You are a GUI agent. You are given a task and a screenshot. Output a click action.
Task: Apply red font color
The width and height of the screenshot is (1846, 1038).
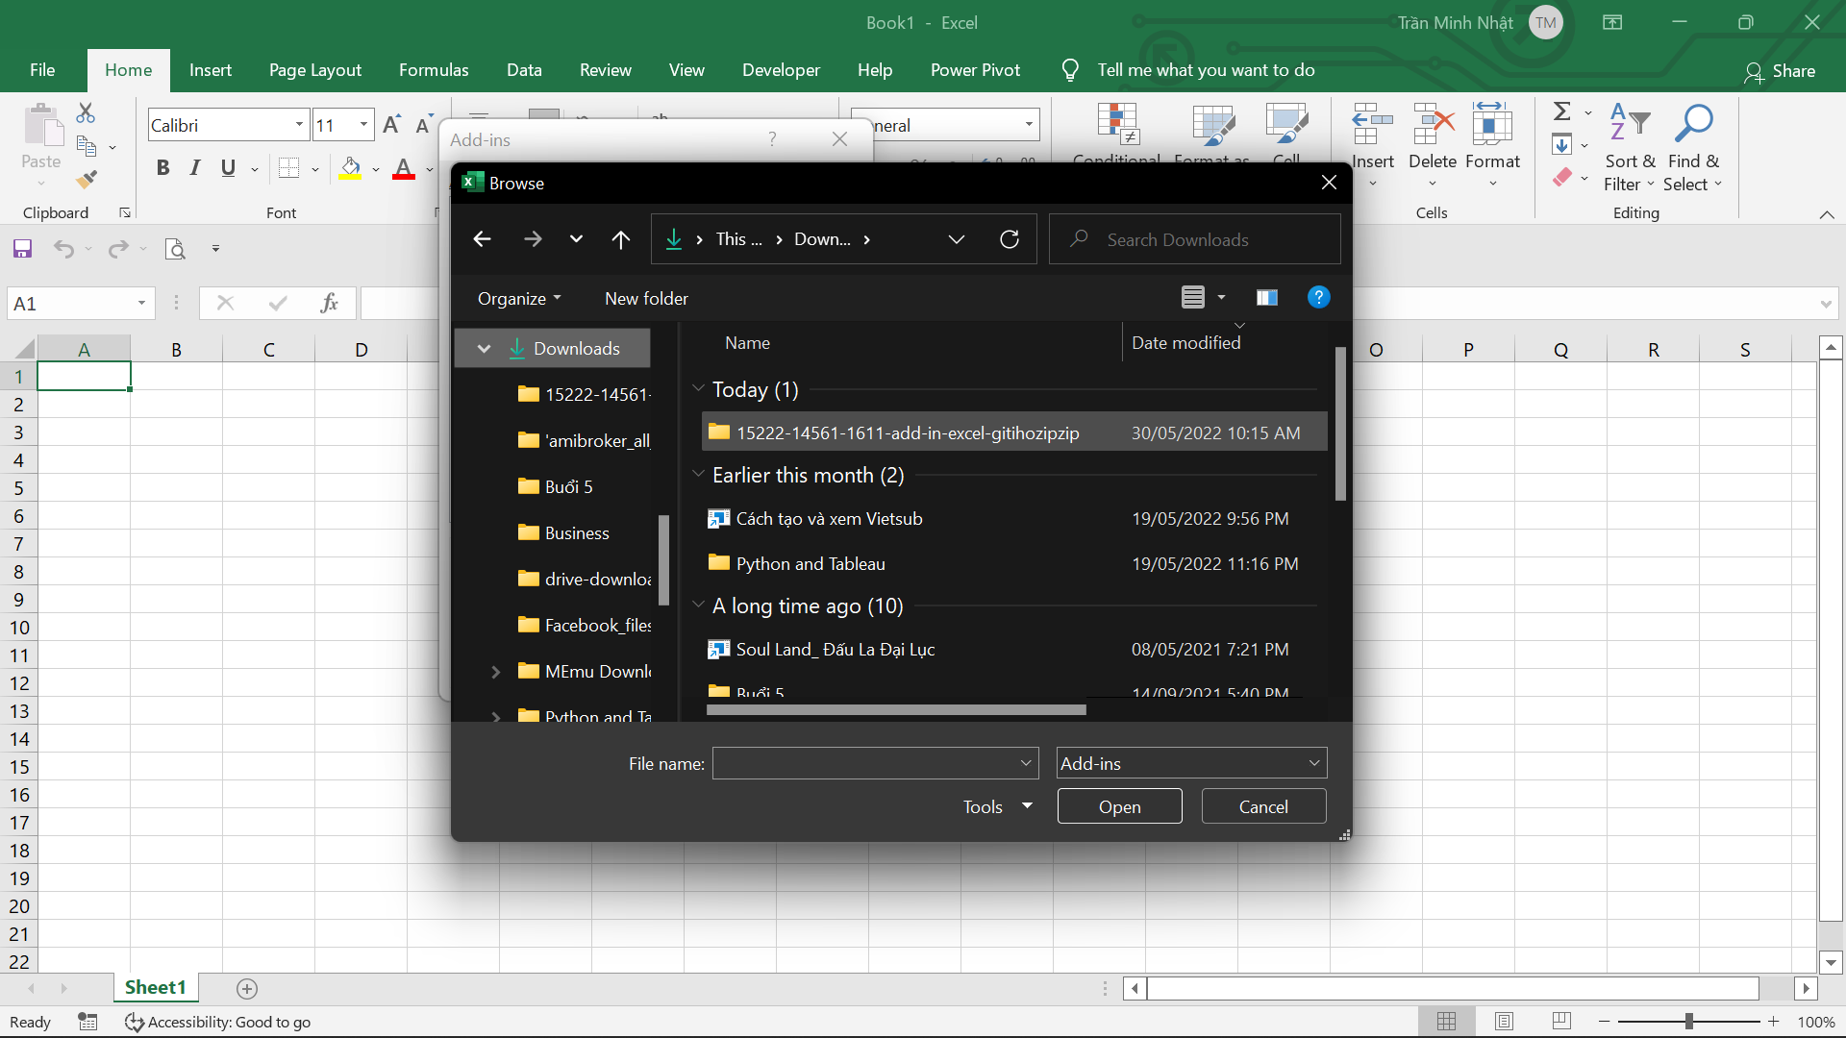click(404, 168)
